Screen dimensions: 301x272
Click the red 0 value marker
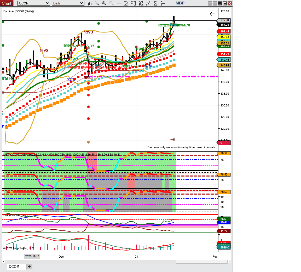[x=224, y=143]
